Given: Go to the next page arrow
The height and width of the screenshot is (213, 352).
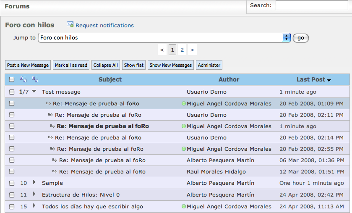Looking at the screenshot, I should click(x=192, y=50).
